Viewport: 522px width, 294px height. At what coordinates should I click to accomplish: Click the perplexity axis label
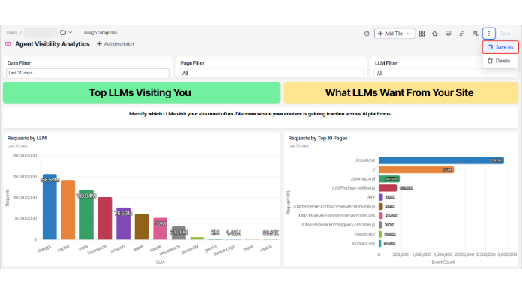click(x=190, y=250)
